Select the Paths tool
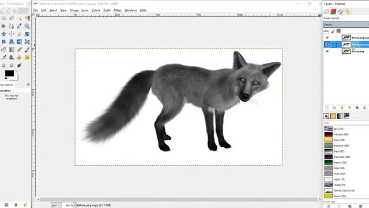 [12, 26]
